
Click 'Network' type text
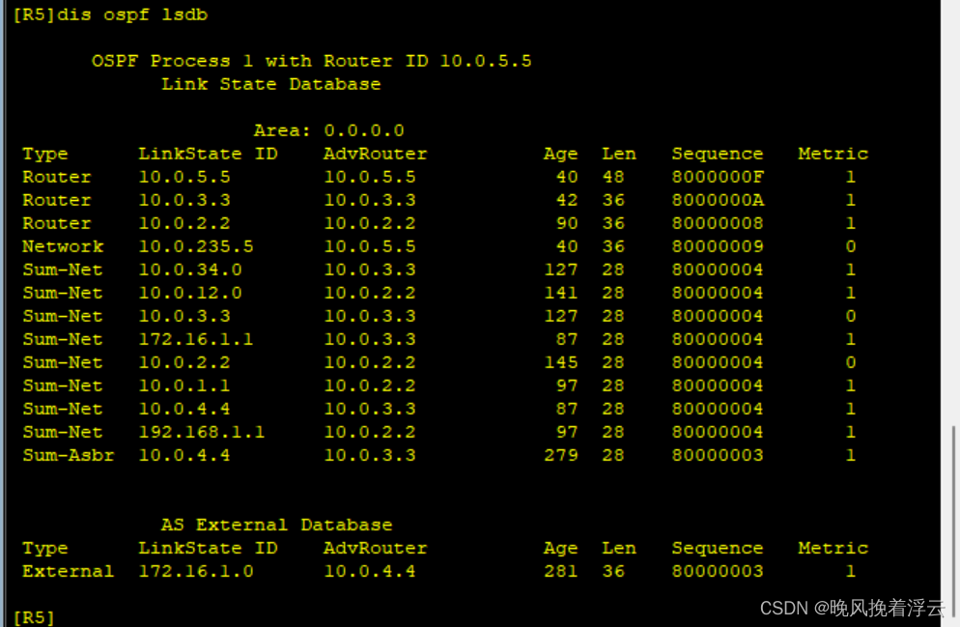(63, 246)
